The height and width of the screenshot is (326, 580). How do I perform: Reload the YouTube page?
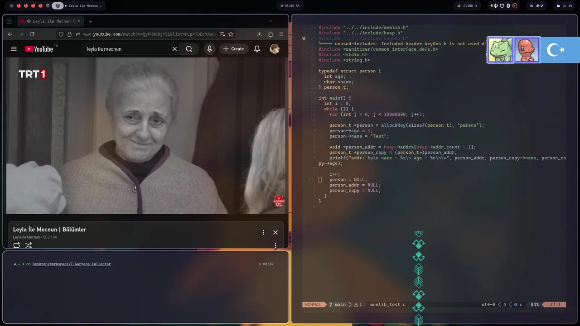[x=32, y=34]
